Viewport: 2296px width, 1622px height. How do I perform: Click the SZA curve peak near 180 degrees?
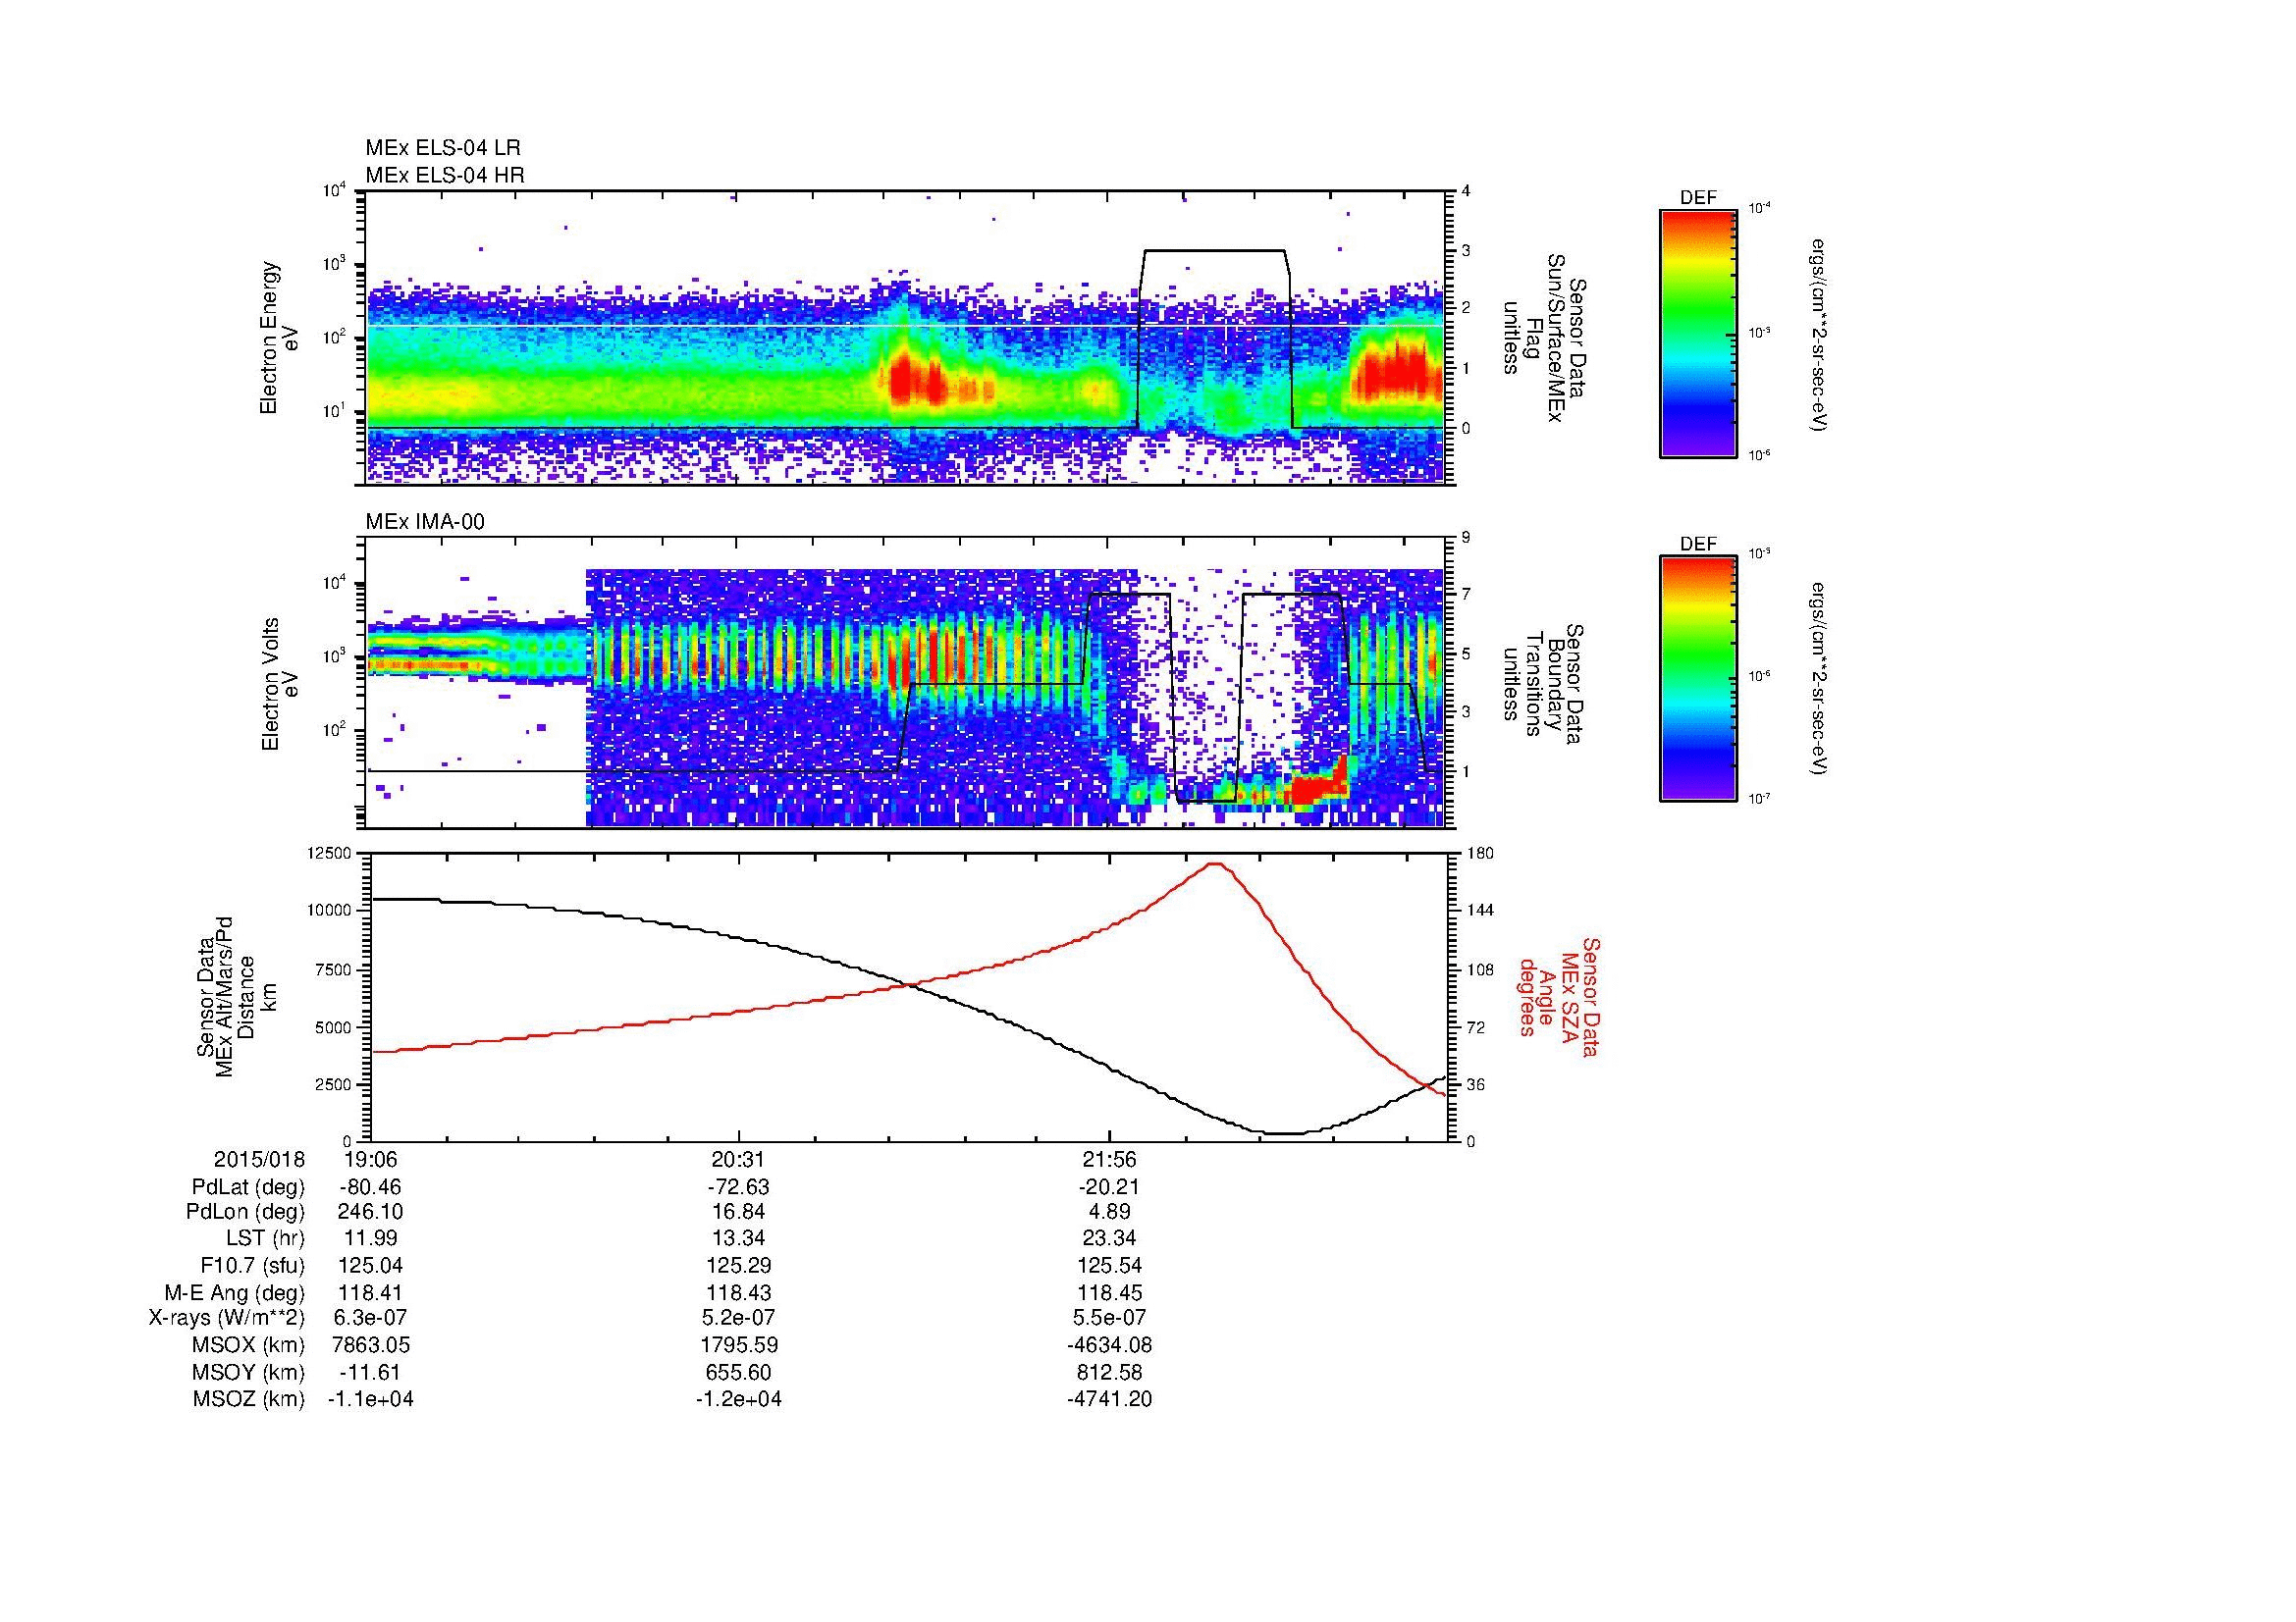[1216, 863]
